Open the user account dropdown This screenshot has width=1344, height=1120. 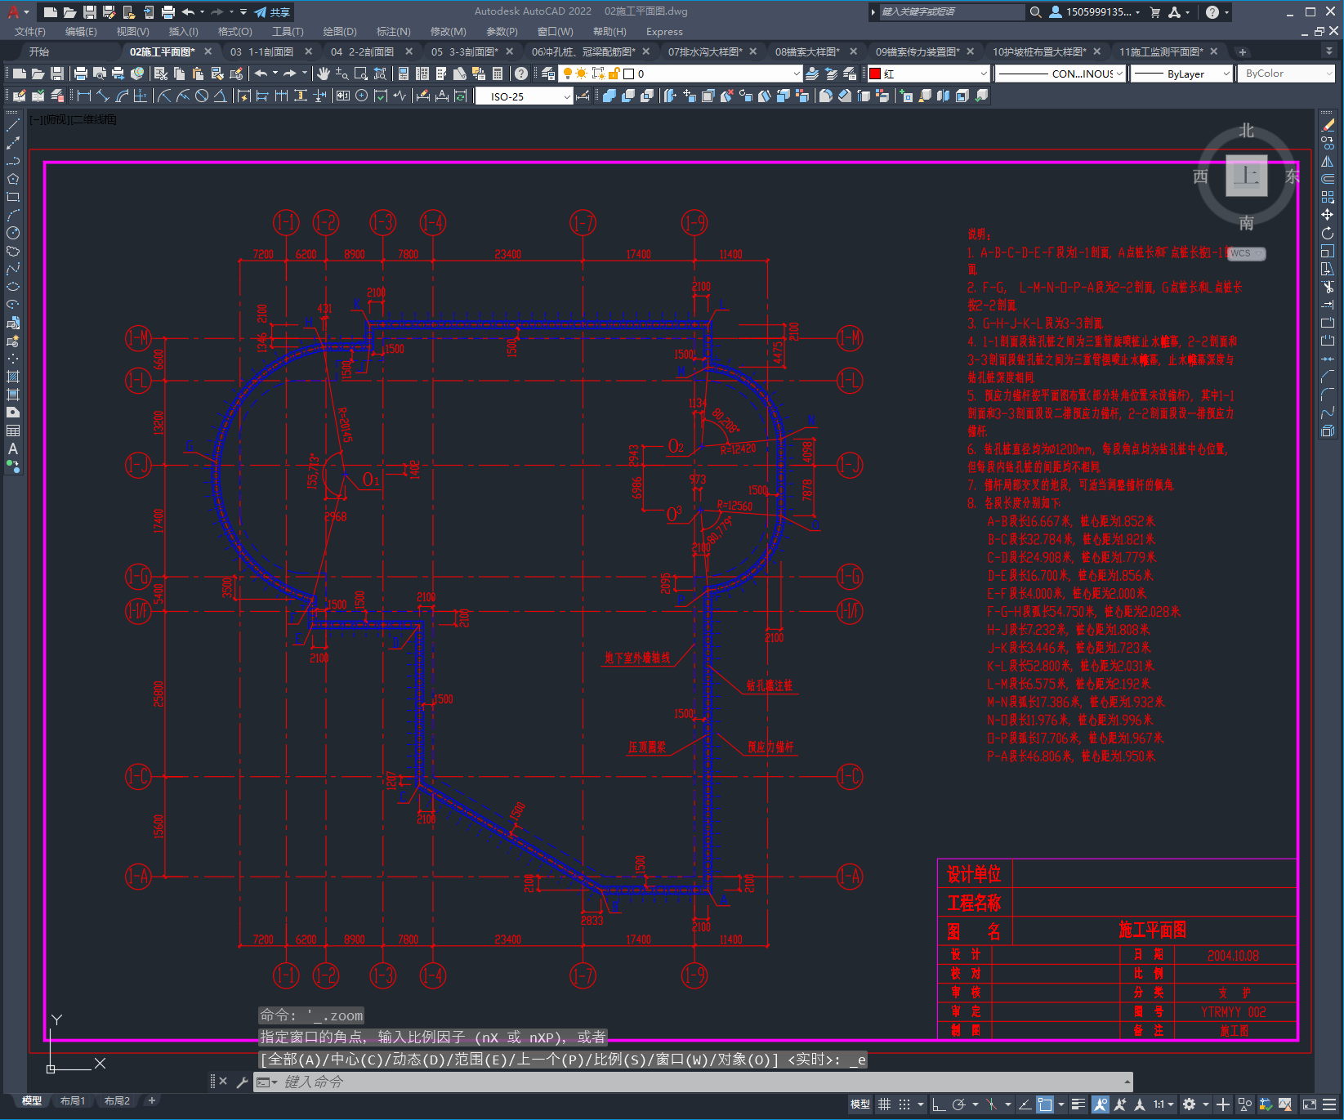click(x=1095, y=12)
